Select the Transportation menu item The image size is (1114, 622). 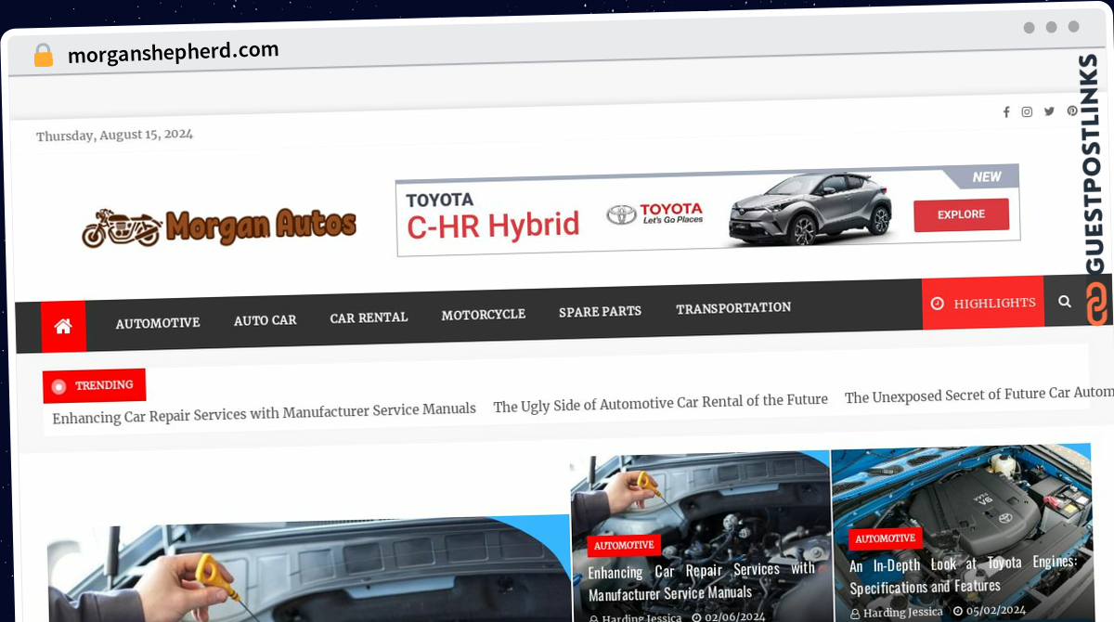(x=733, y=308)
